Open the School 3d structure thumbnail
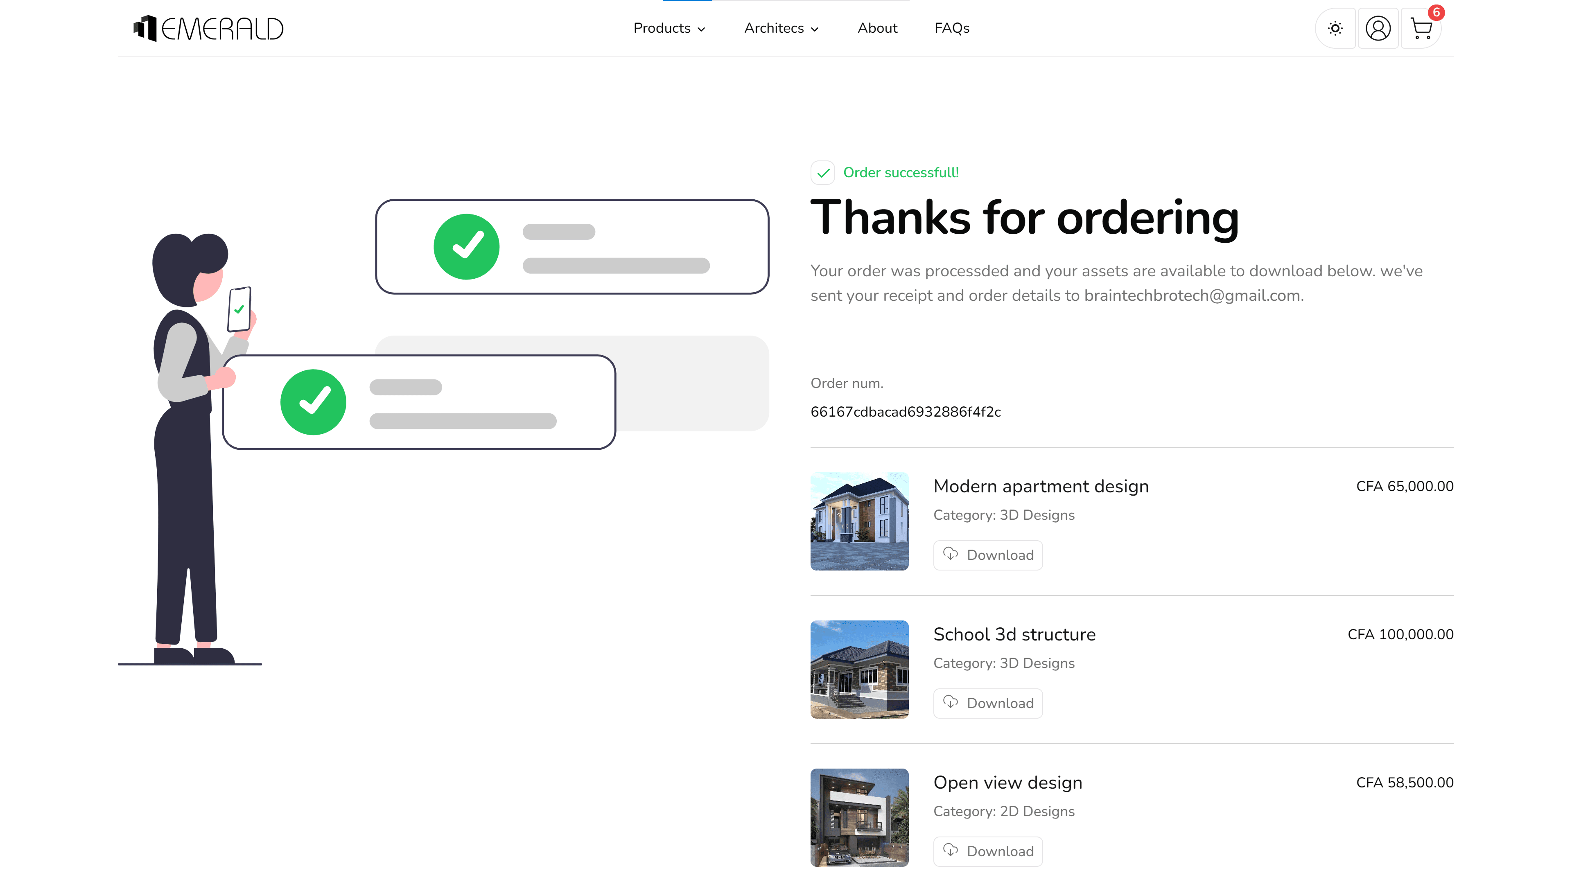This screenshot has height=884, width=1572. click(859, 669)
